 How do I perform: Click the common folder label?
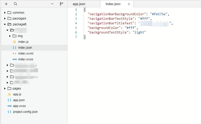tap(19, 13)
